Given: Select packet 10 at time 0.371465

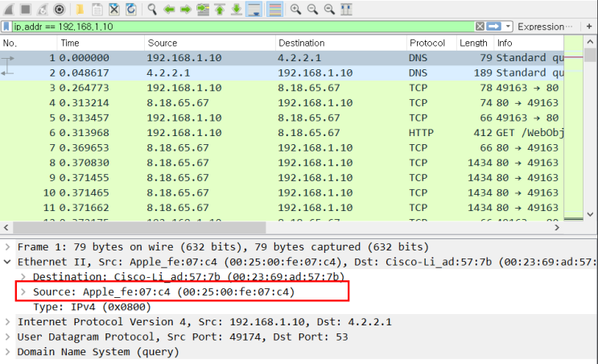Looking at the screenshot, I should pyautogui.click(x=282, y=192).
